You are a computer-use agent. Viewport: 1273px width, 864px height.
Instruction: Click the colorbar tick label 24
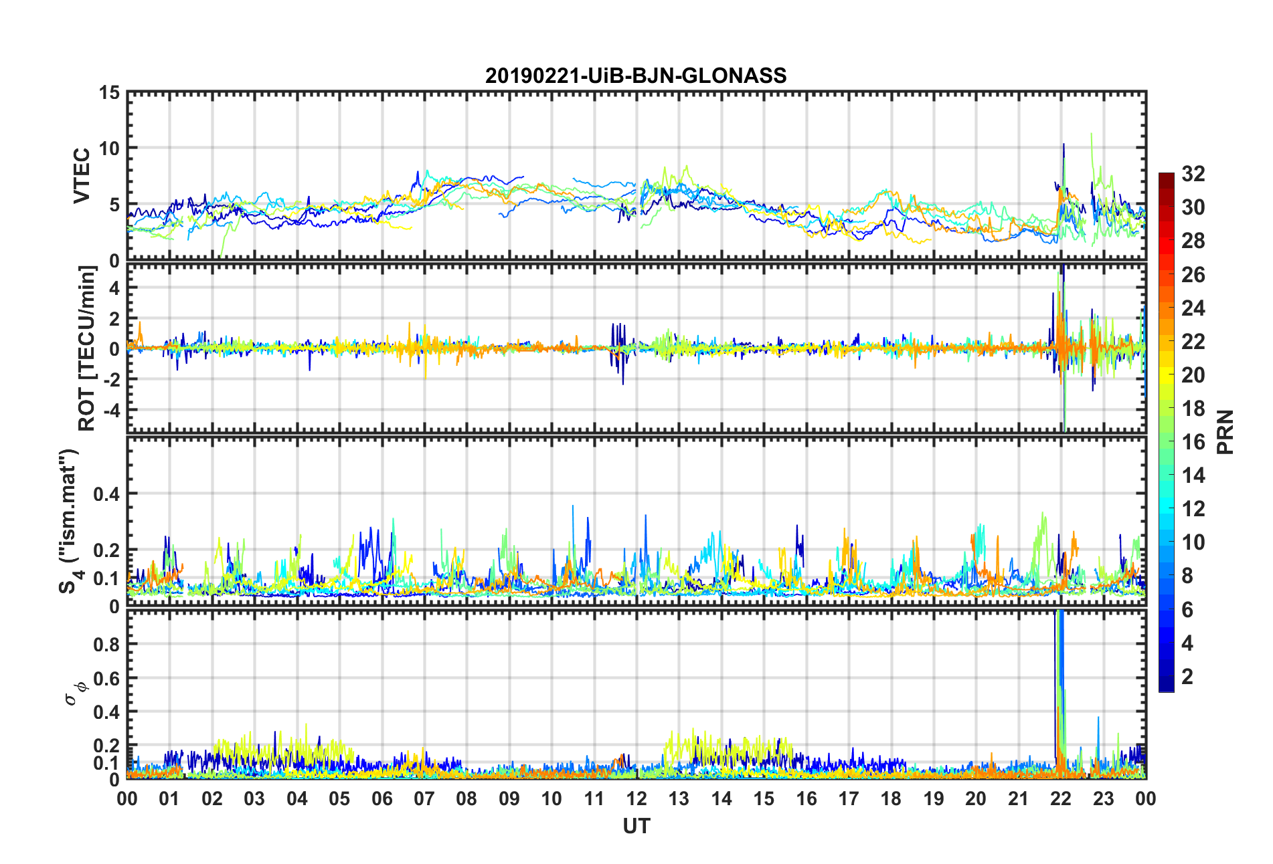(1193, 308)
